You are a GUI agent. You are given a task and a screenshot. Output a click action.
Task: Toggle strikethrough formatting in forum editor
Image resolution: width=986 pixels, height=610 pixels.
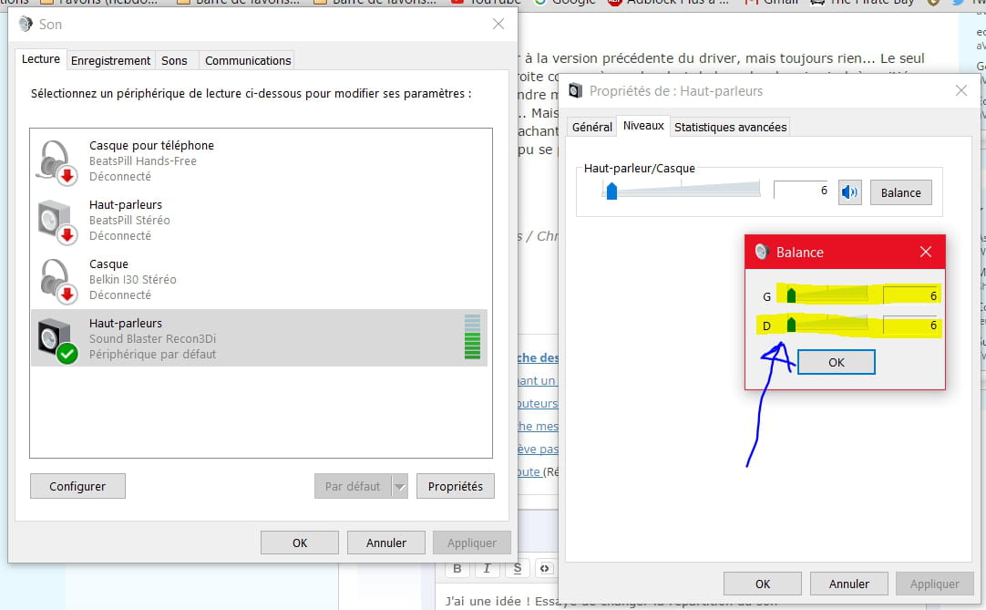point(517,568)
